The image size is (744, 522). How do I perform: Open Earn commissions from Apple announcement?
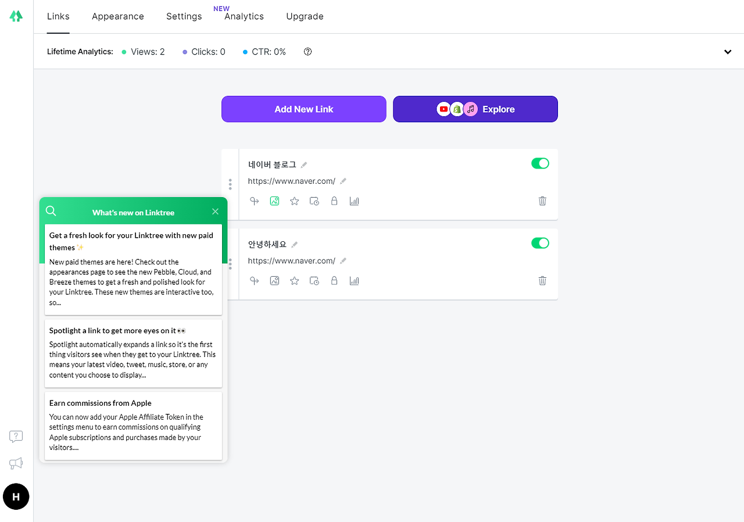coord(133,426)
